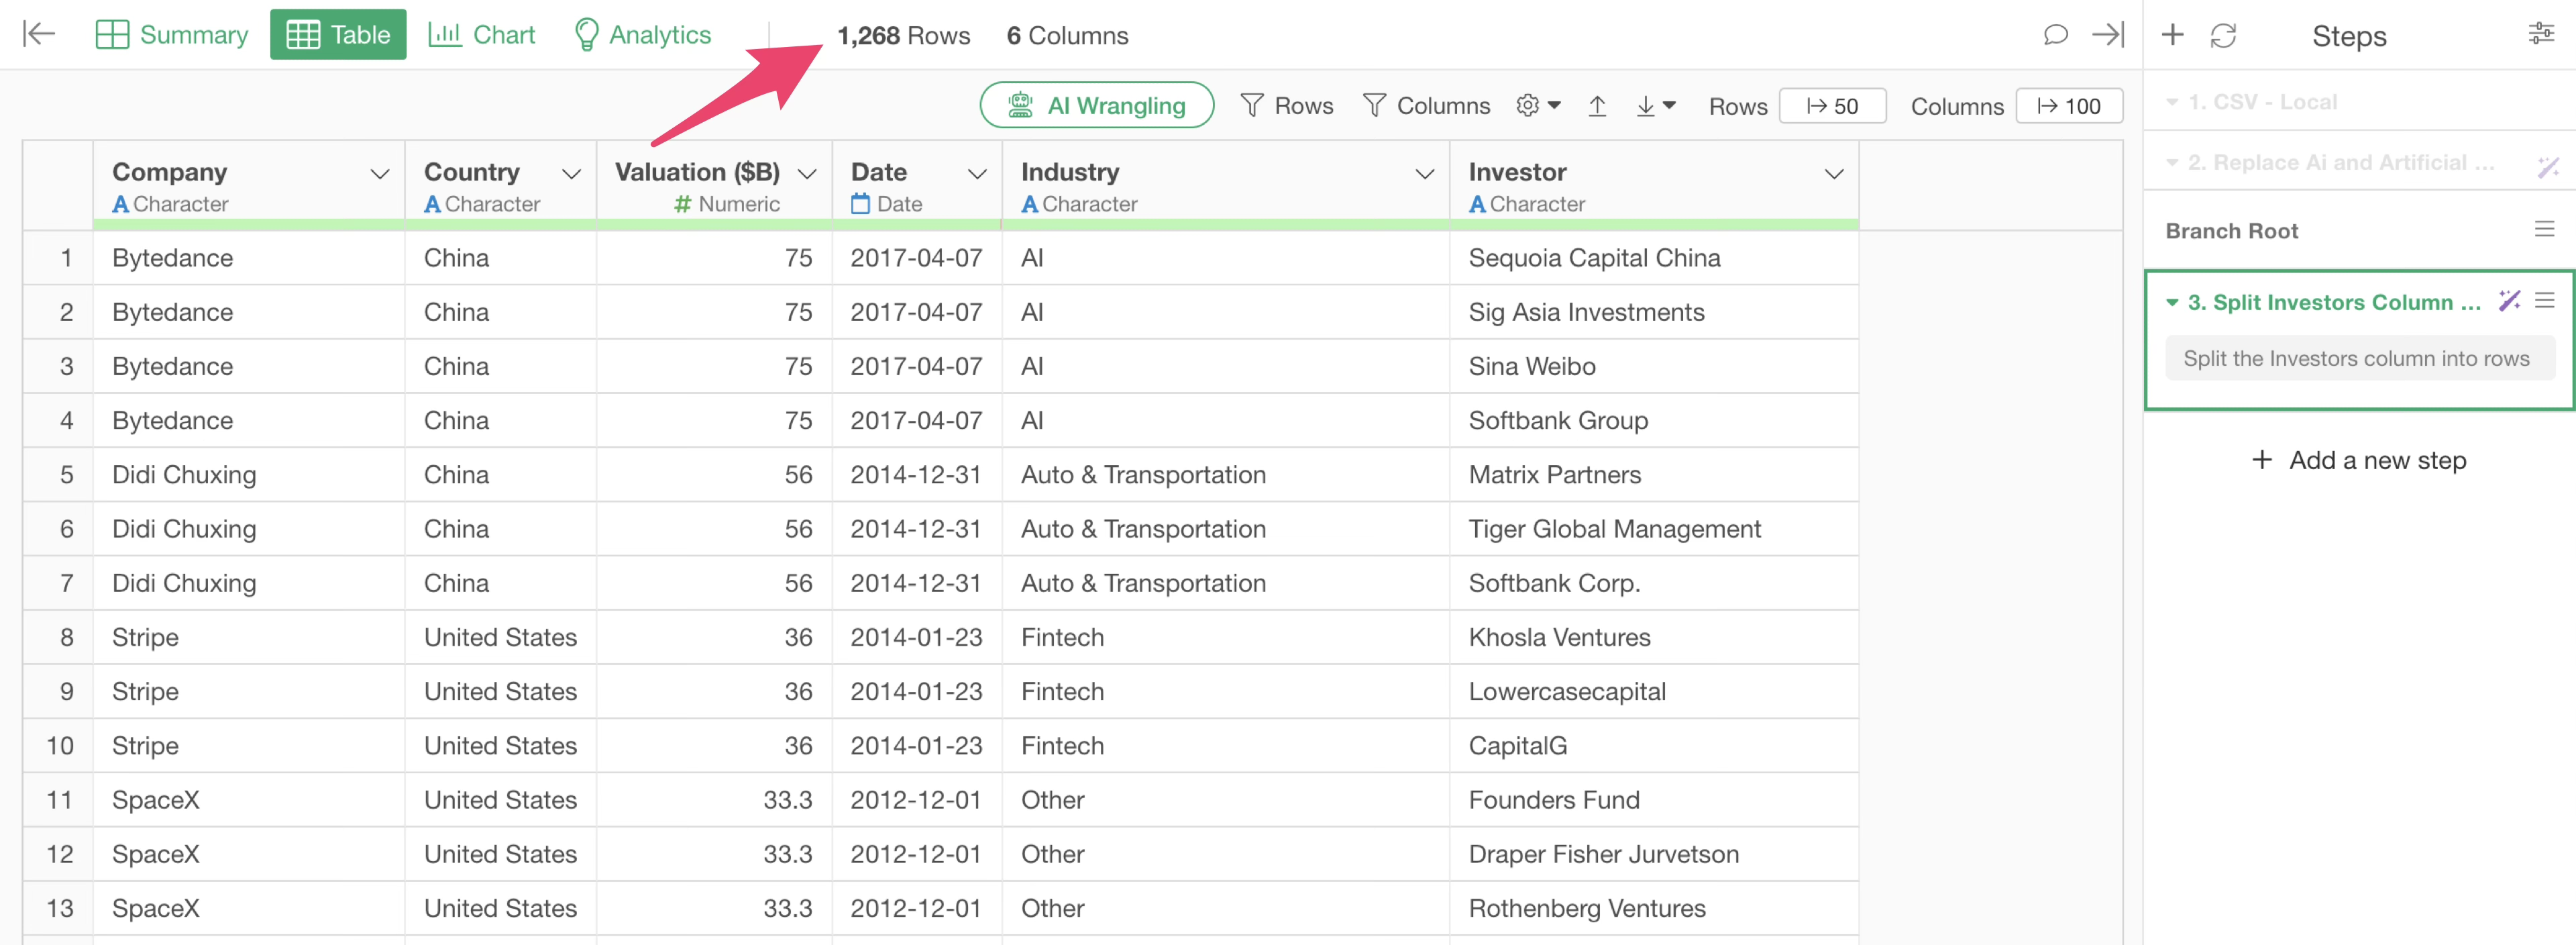Open the Chart view

(x=482, y=34)
